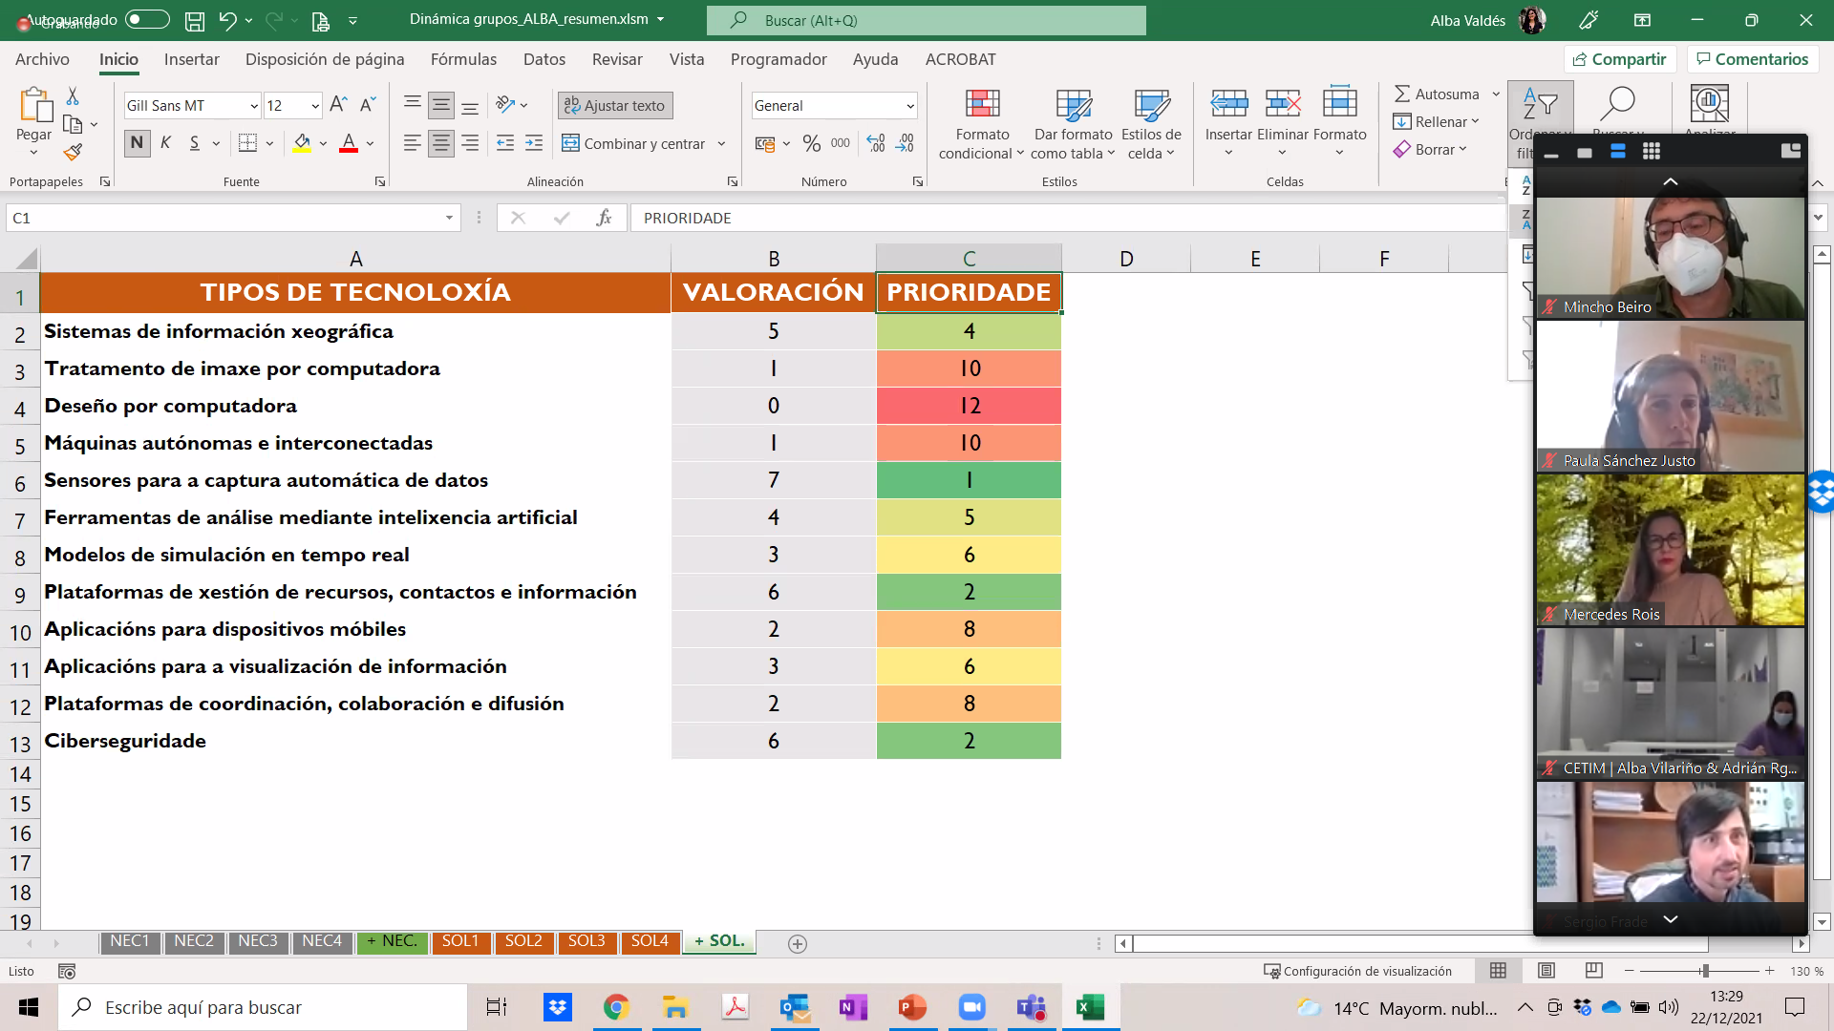
Task: Toggle the Autoguardado switch
Action: [147, 19]
